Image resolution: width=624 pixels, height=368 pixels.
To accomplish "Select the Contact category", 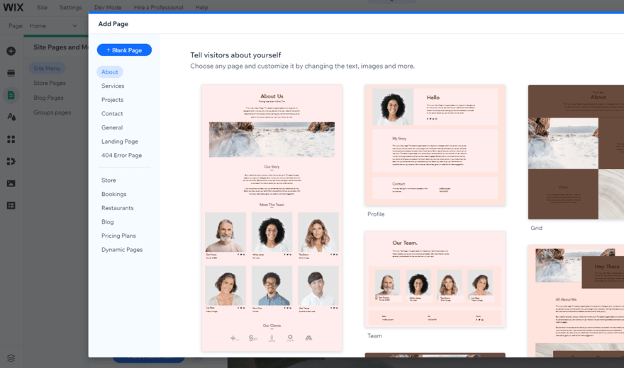I will click(x=112, y=113).
